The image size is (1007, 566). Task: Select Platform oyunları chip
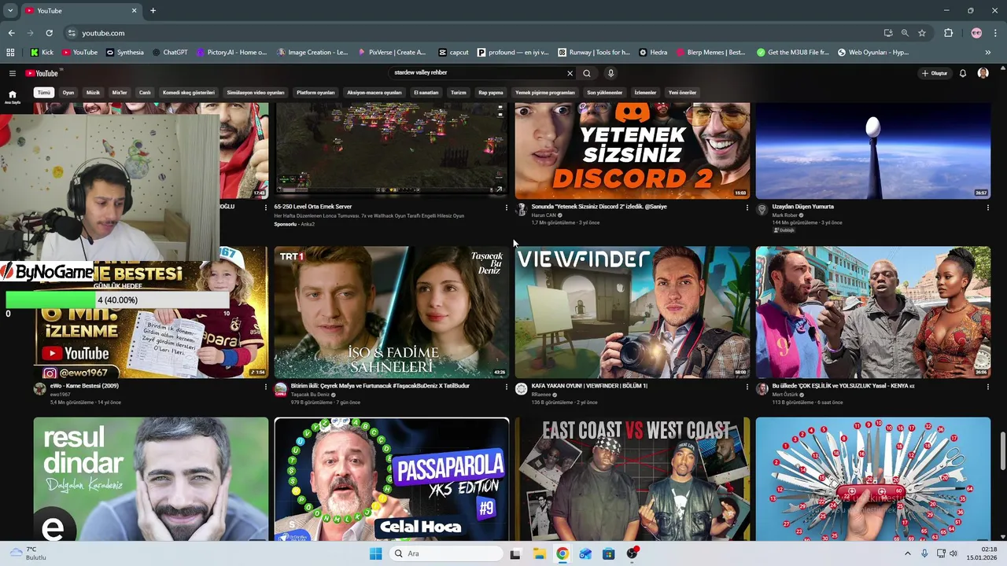315,93
